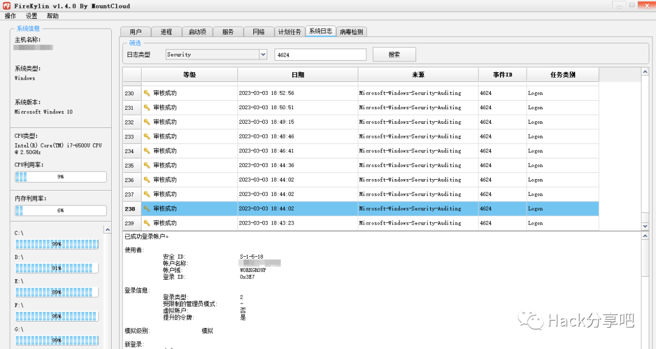
Task: Click the key icon in row 239
Action: click(x=147, y=223)
